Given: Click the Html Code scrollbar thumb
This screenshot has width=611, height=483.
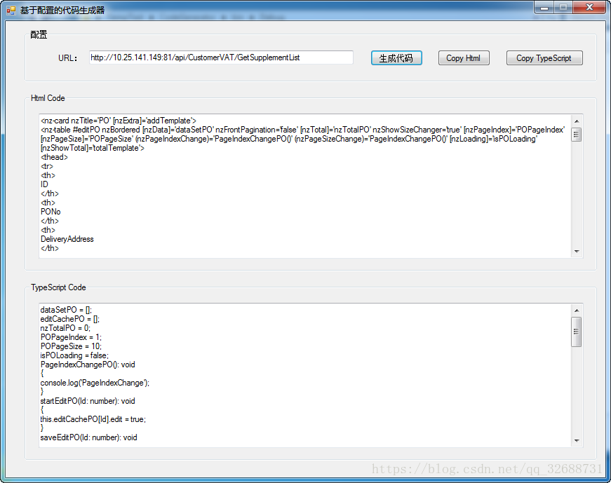Looking at the screenshot, I should tap(577, 135).
